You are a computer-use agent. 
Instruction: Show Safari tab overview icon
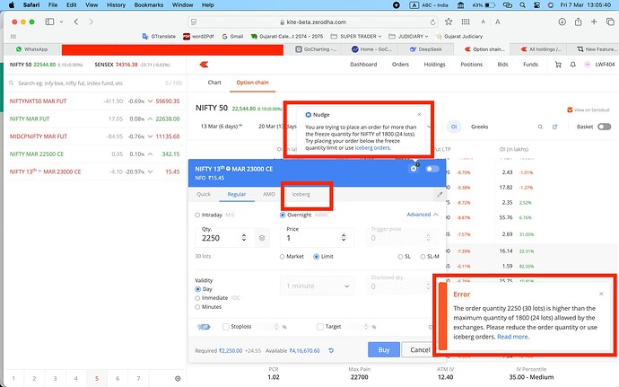pyautogui.click(x=610, y=22)
